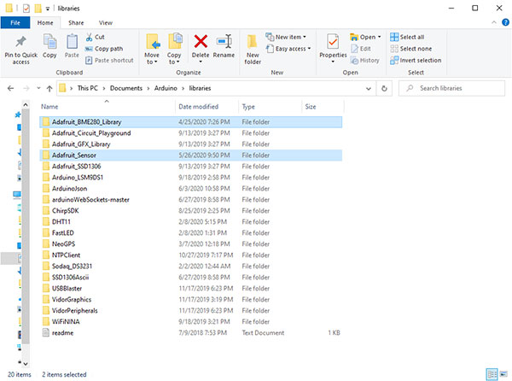Click the Delete icon in the ribbon
The width and height of the screenshot is (512, 381).
click(x=201, y=46)
